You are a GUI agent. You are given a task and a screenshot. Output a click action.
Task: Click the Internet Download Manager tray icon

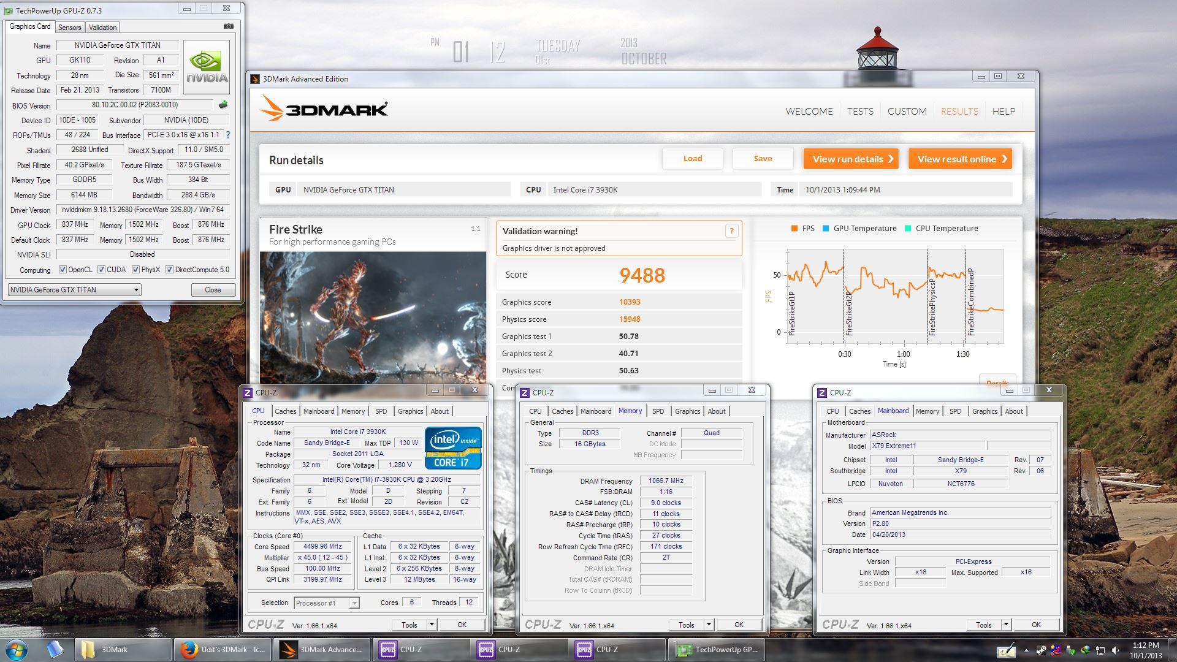(1086, 650)
